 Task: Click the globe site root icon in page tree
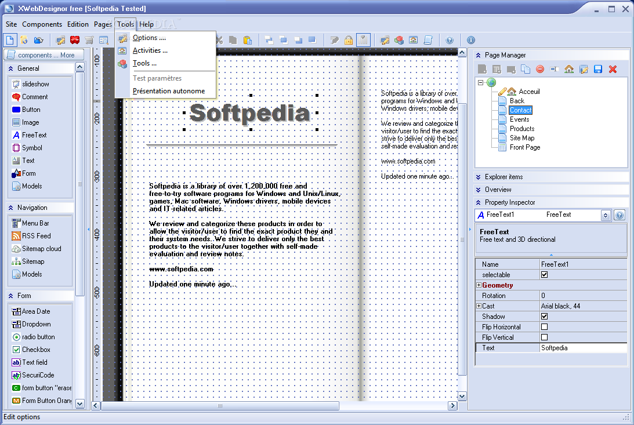[491, 82]
